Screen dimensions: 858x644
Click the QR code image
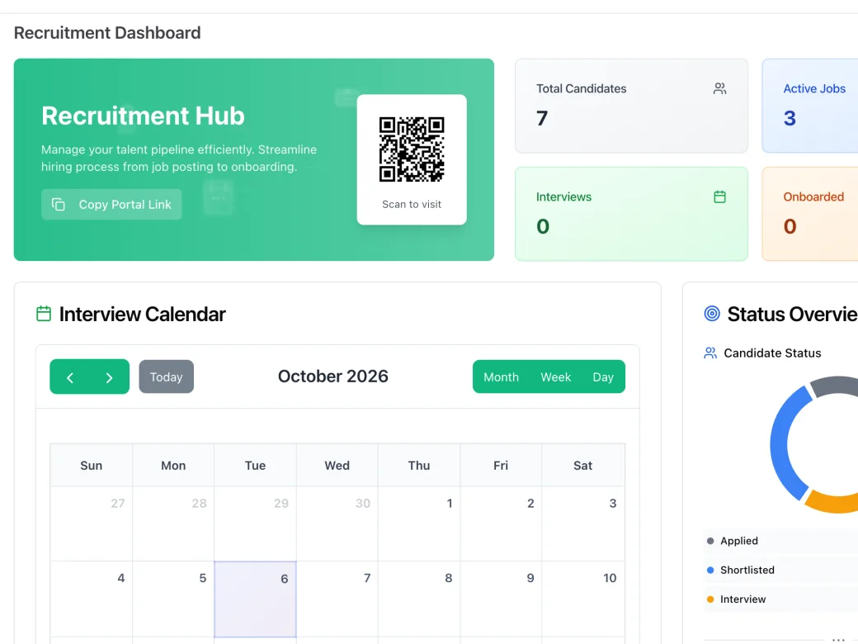click(x=412, y=149)
